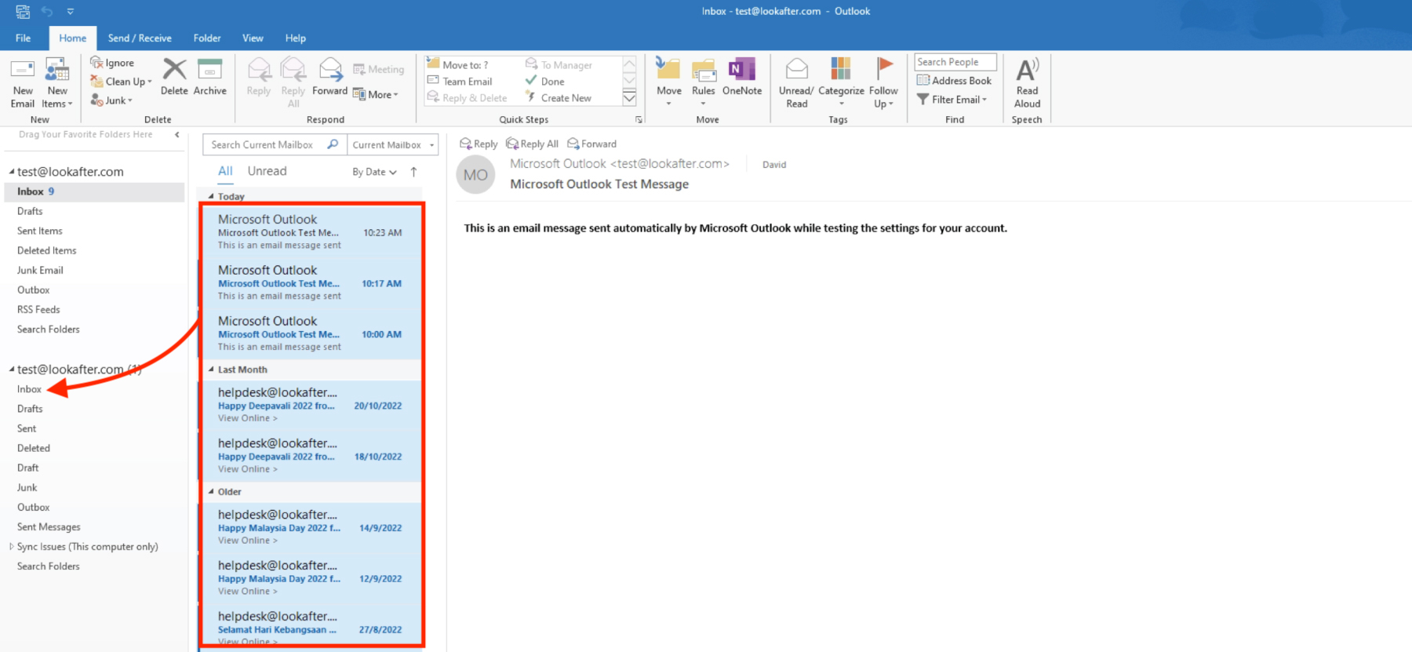The image size is (1412, 652).
Task: Click the Read Aloud icon
Action: (1027, 71)
